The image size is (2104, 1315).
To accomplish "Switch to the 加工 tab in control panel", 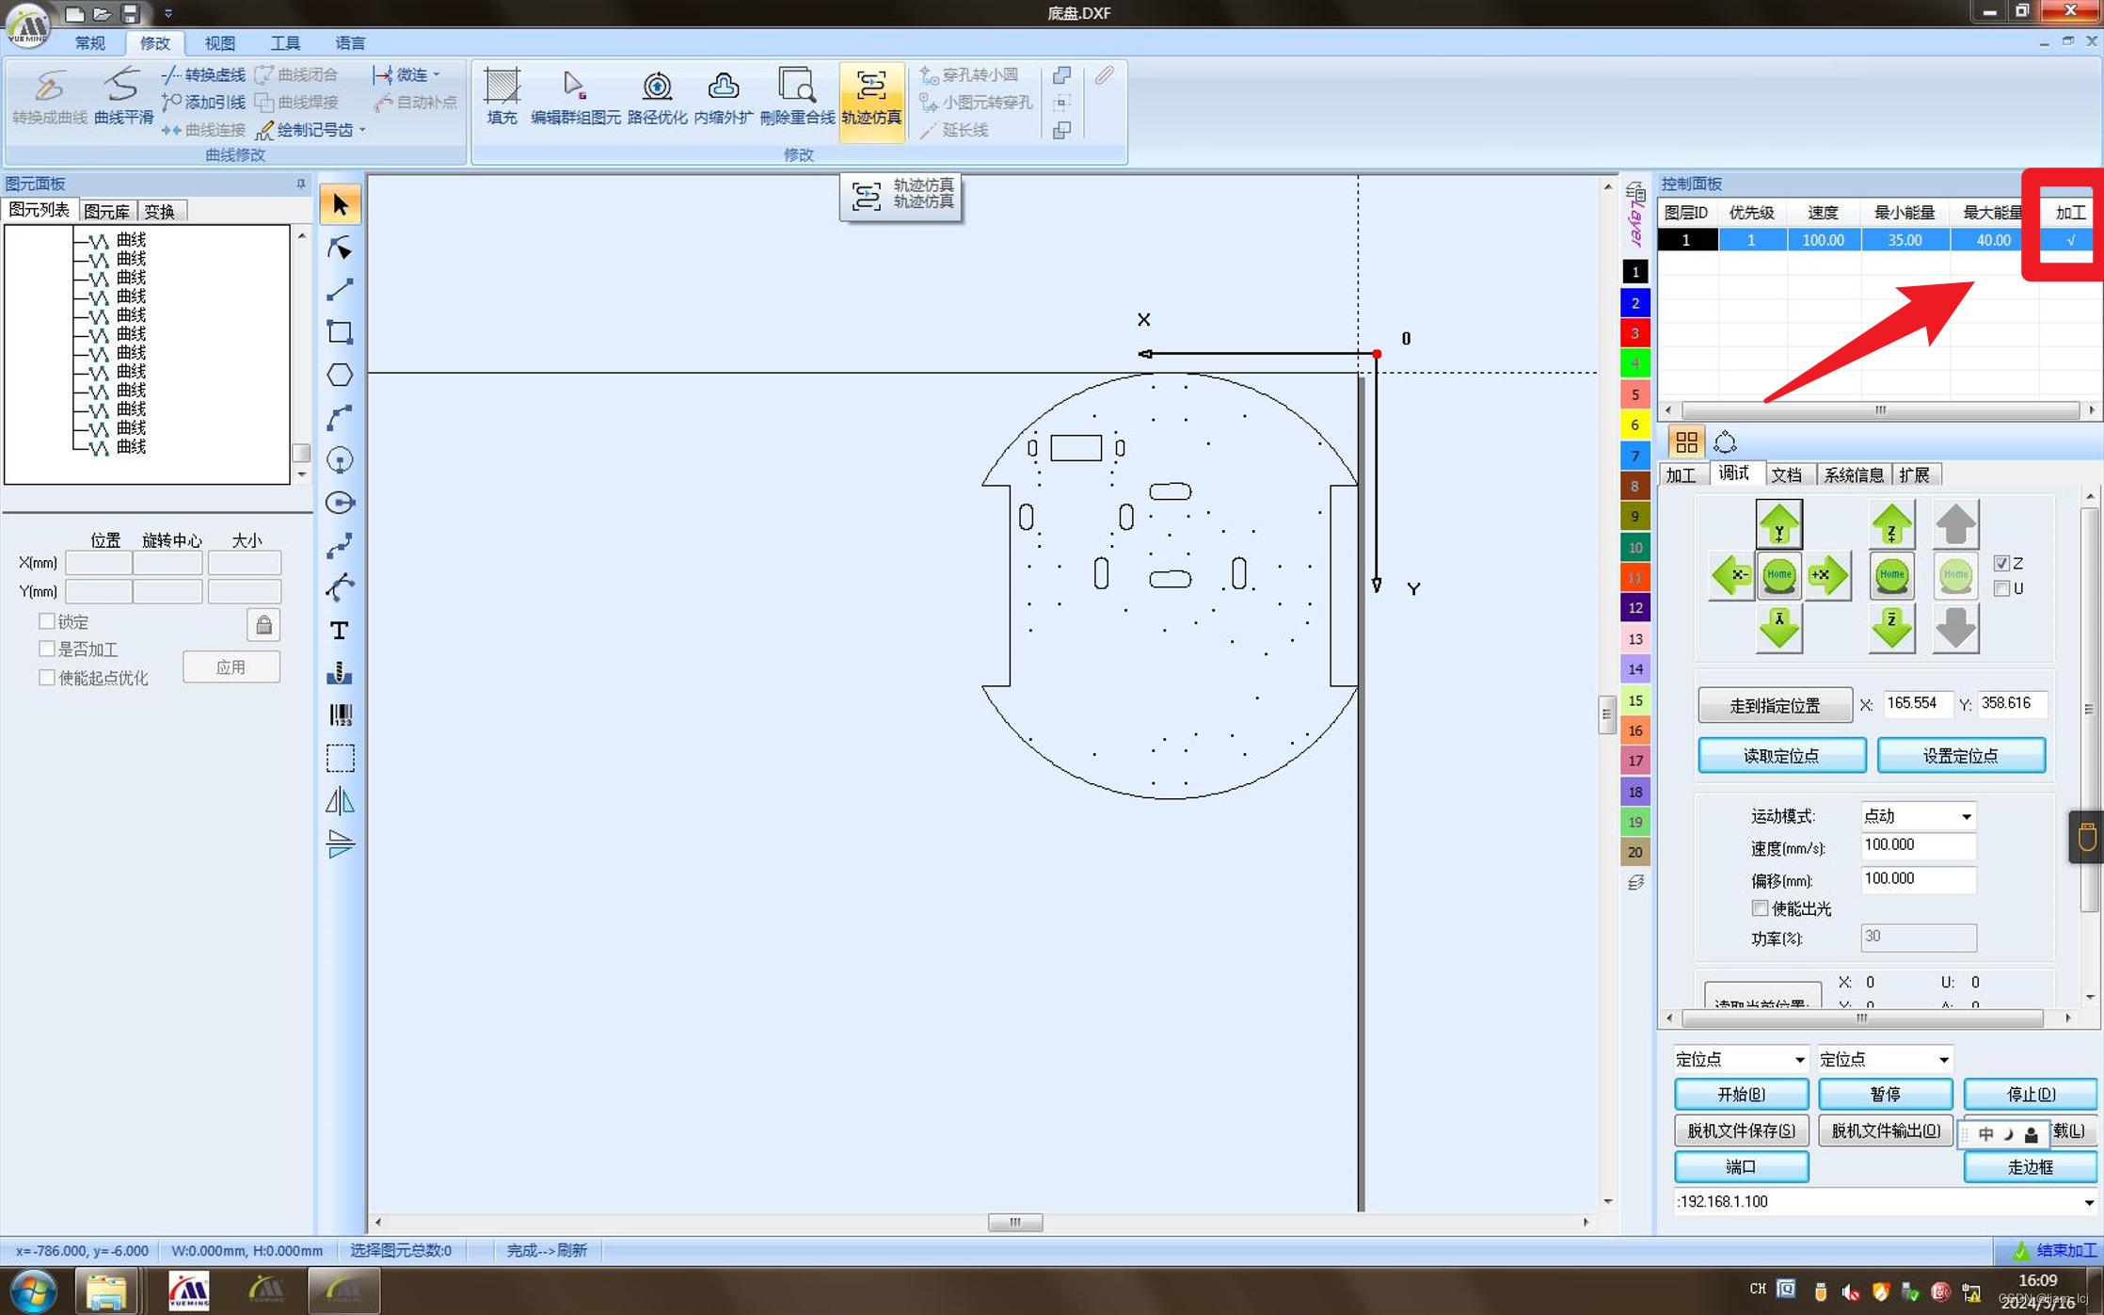I will pyautogui.click(x=1681, y=474).
